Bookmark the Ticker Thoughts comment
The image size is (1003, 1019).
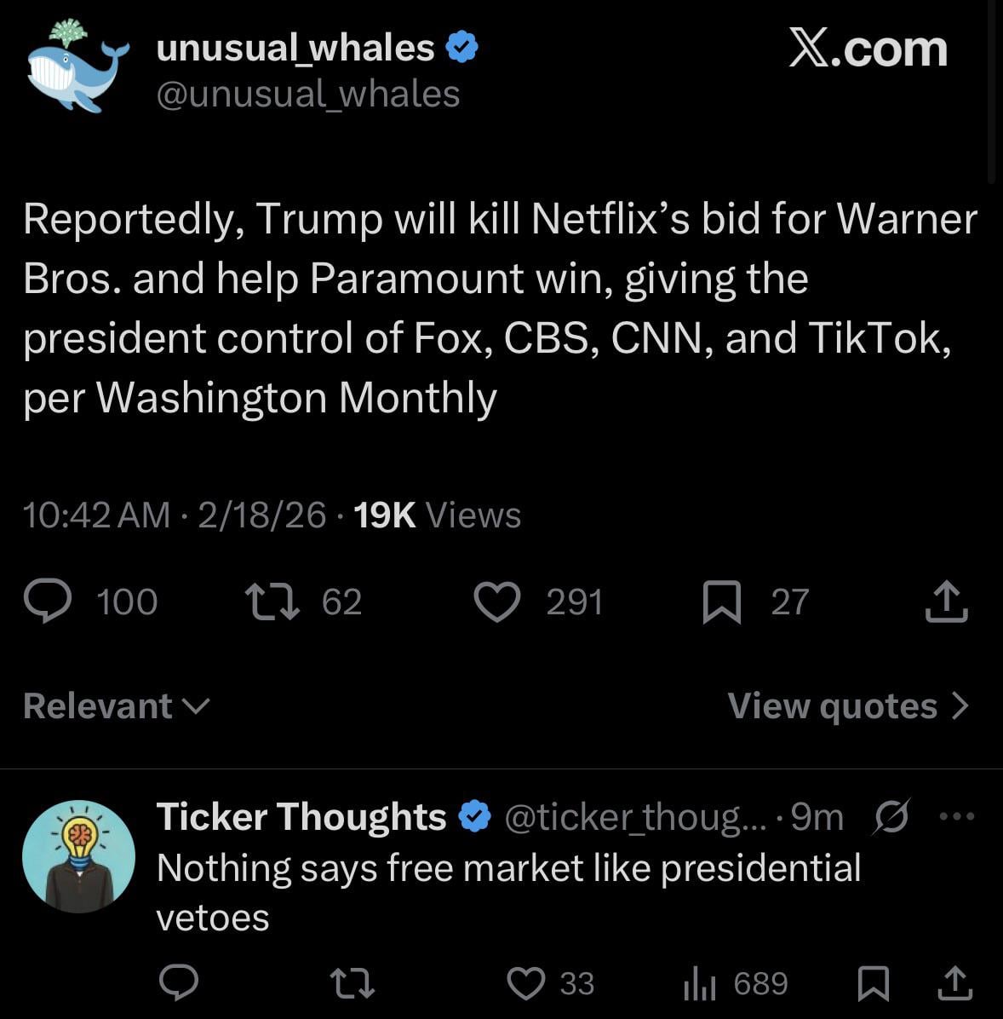(873, 983)
